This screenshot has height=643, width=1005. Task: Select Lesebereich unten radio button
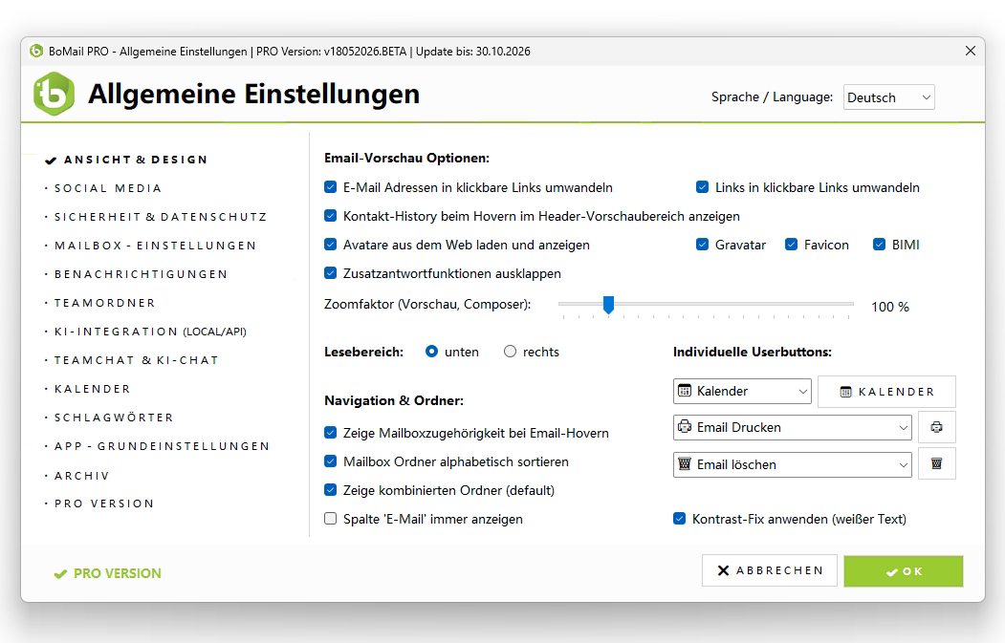(431, 351)
